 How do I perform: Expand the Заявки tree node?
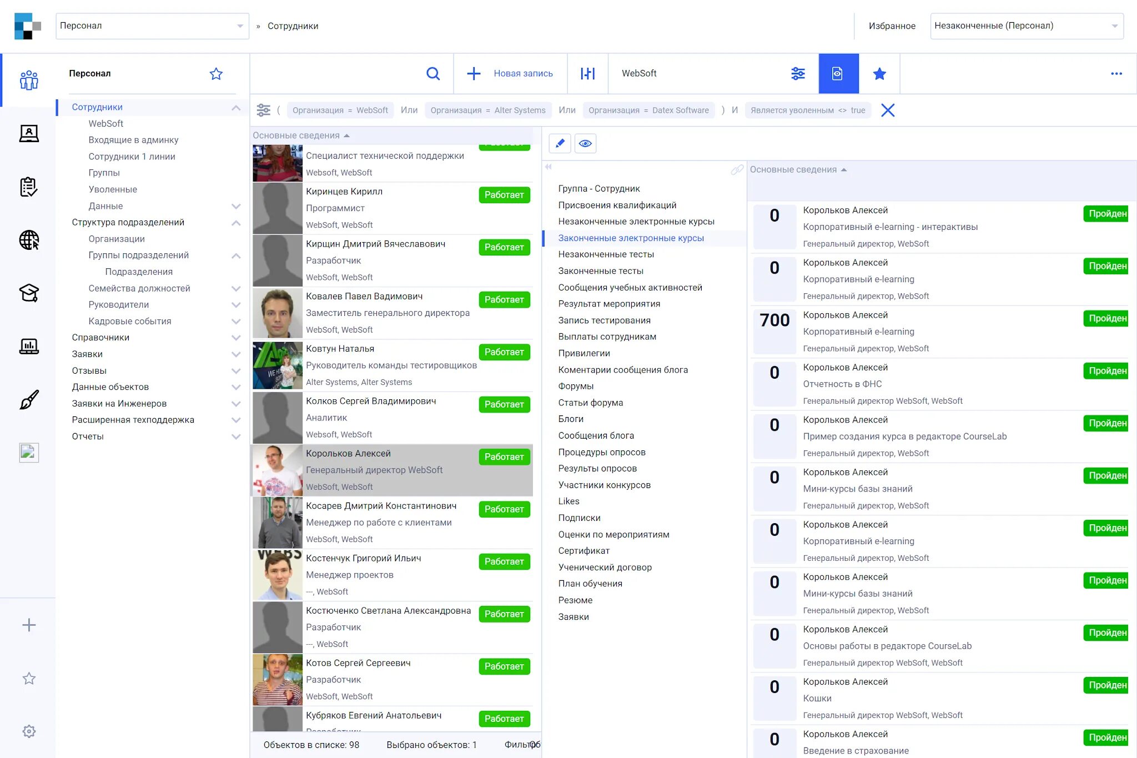tap(236, 354)
